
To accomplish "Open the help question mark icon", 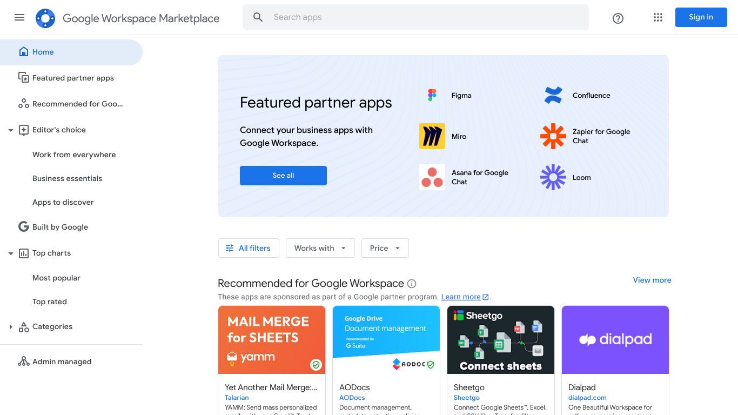I will click(x=618, y=18).
